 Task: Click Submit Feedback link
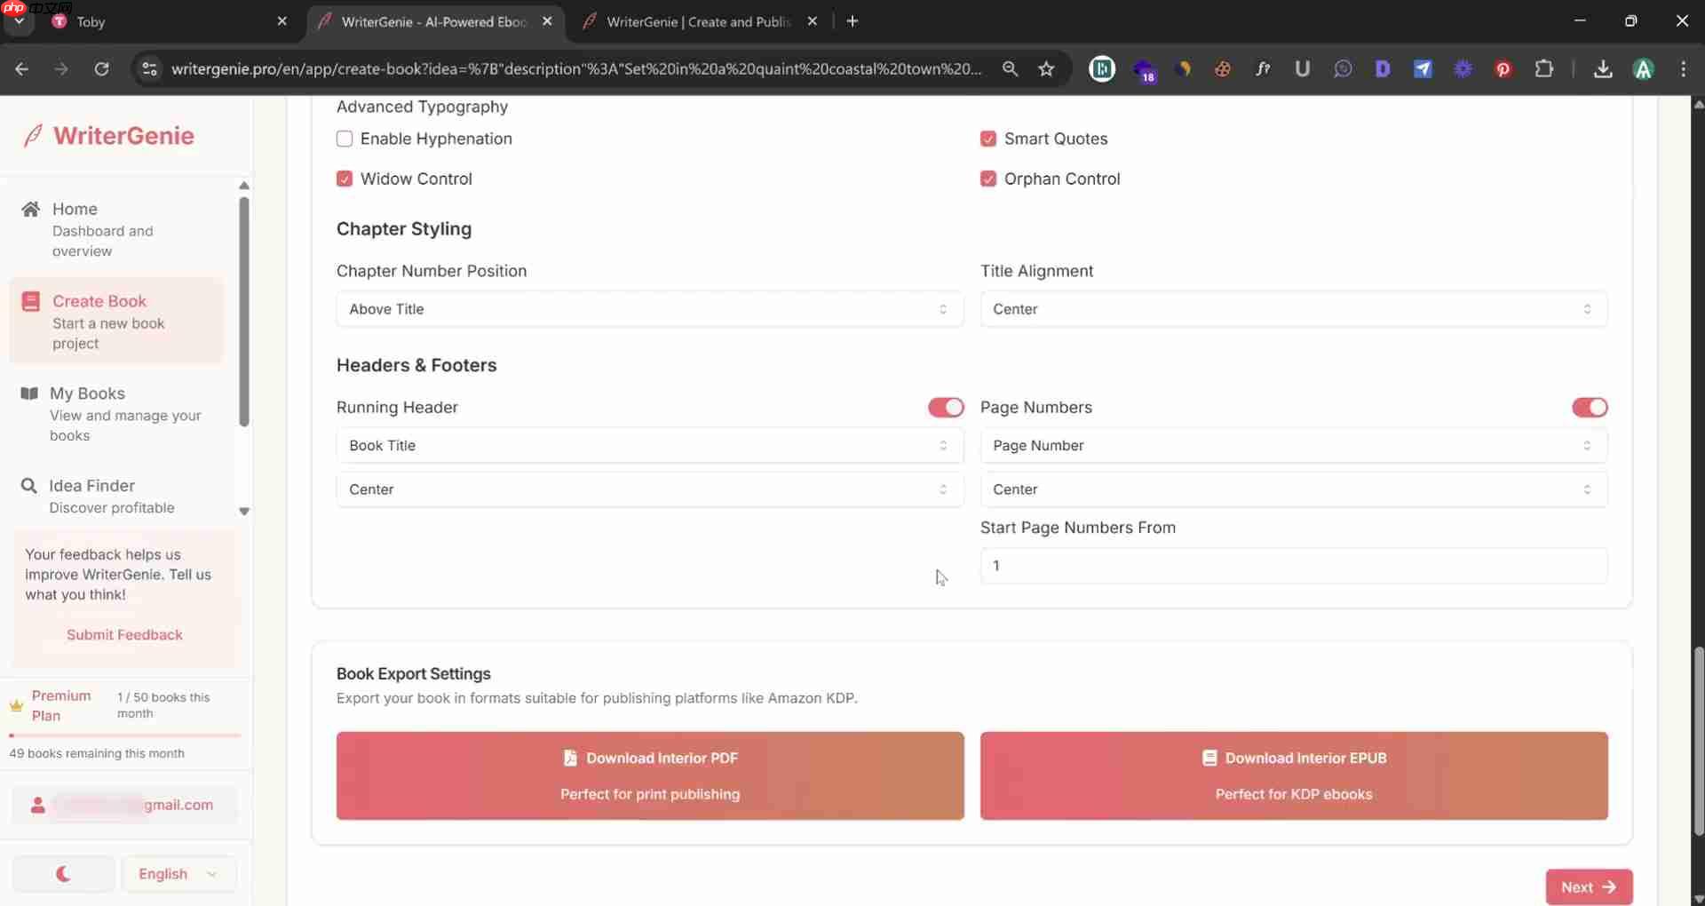(x=124, y=634)
